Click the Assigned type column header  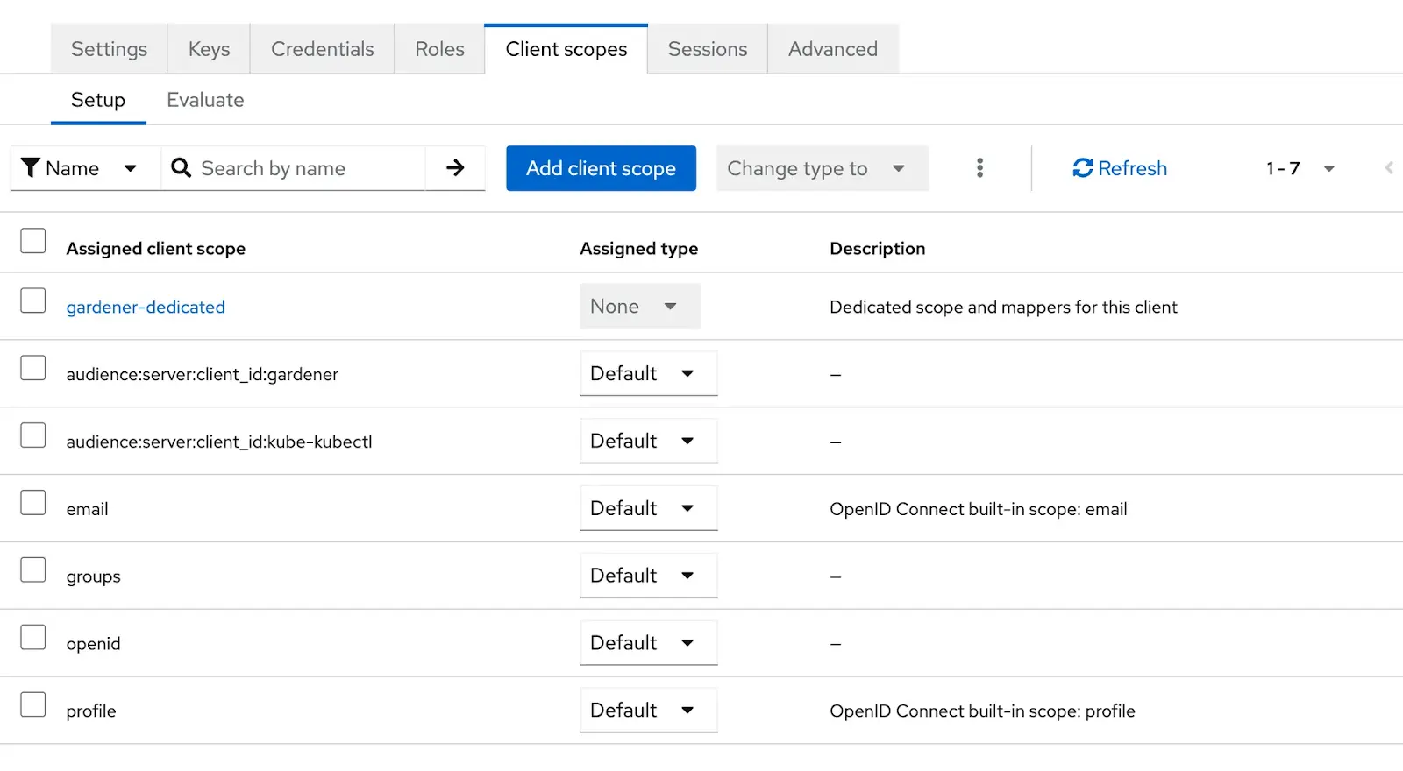tap(639, 249)
